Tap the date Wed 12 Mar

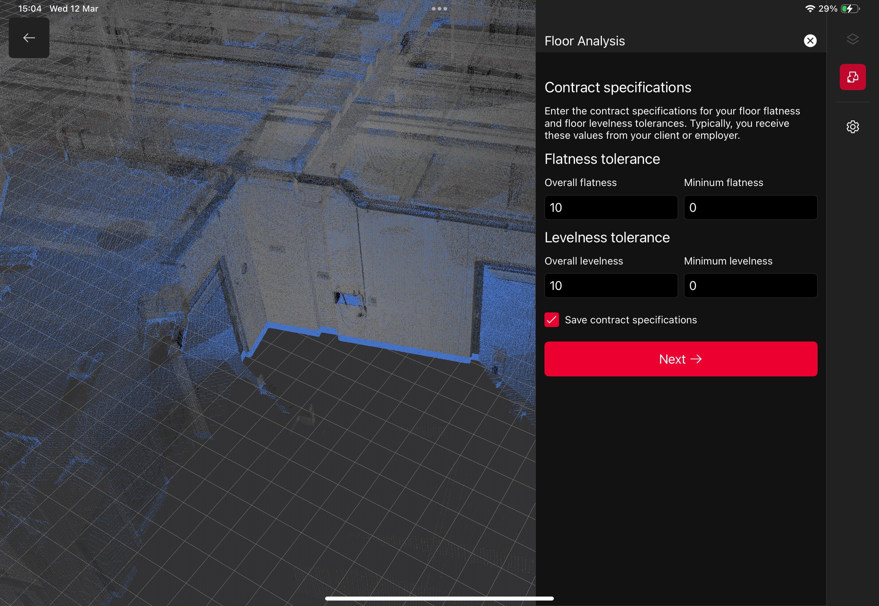tap(74, 8)
